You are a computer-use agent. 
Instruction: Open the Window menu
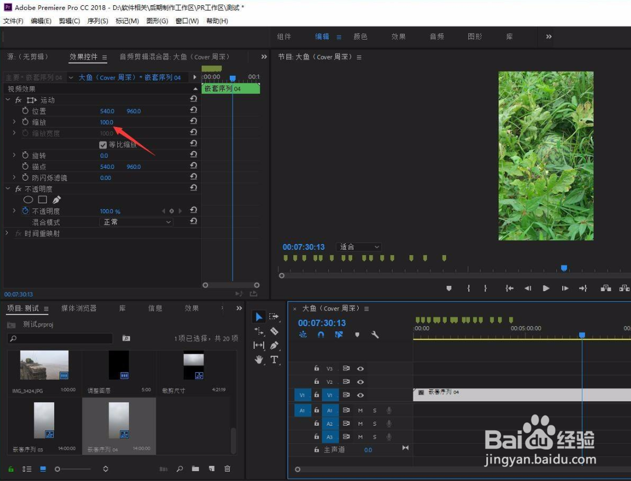coord(187,21)
